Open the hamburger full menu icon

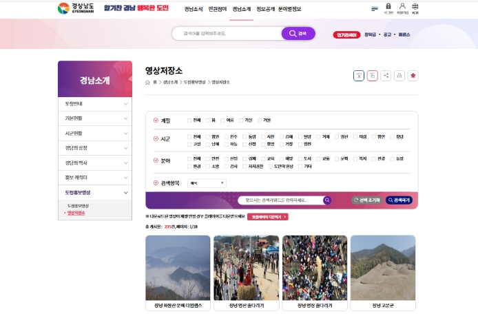click(375, 9)
